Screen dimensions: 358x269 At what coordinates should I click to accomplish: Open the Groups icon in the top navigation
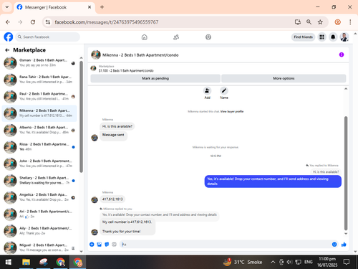pos(208,37)
